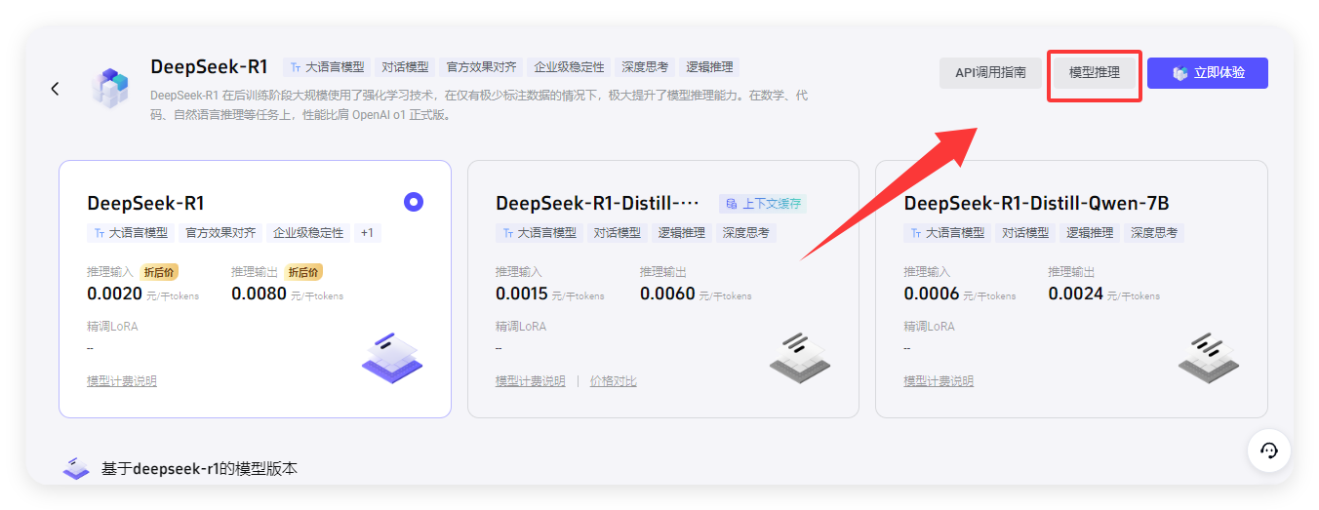Click the 上下文缓存 badge
1319x510 pixels.
coord(763,204)
